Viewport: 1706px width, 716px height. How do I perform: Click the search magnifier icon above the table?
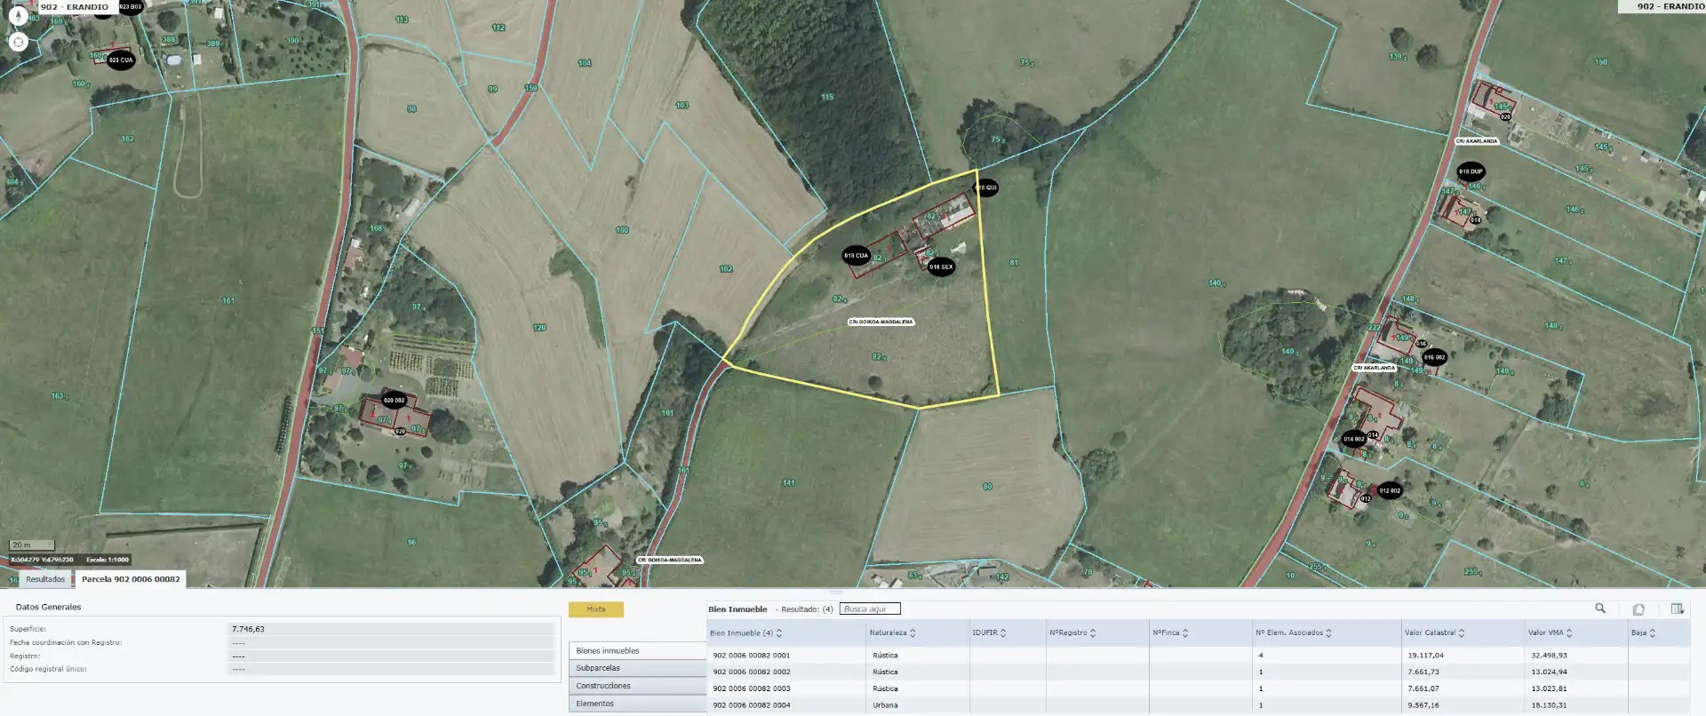(x=1600, y=609)
